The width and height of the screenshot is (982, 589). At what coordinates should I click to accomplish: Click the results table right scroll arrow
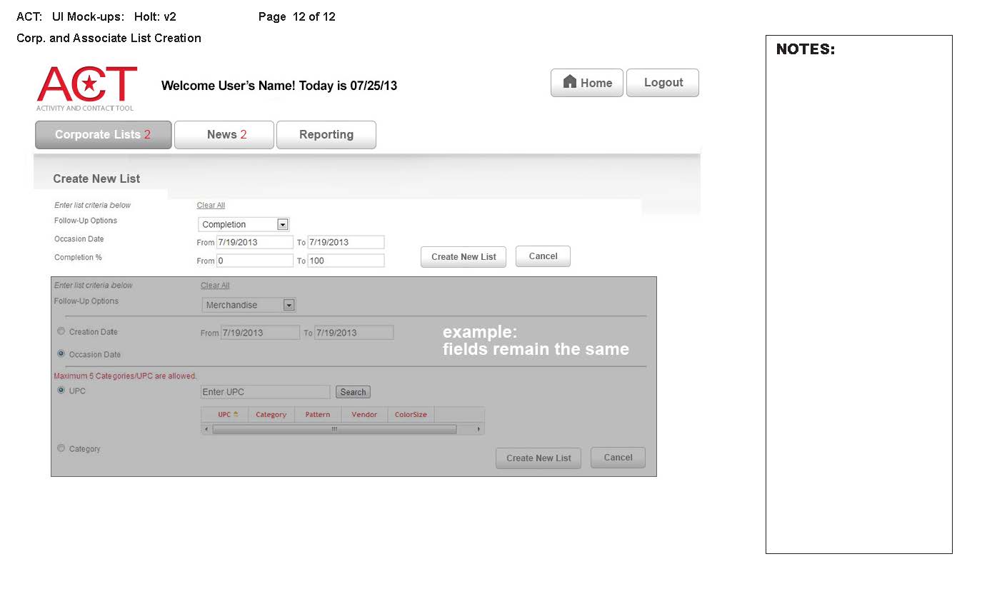point(479,429)
